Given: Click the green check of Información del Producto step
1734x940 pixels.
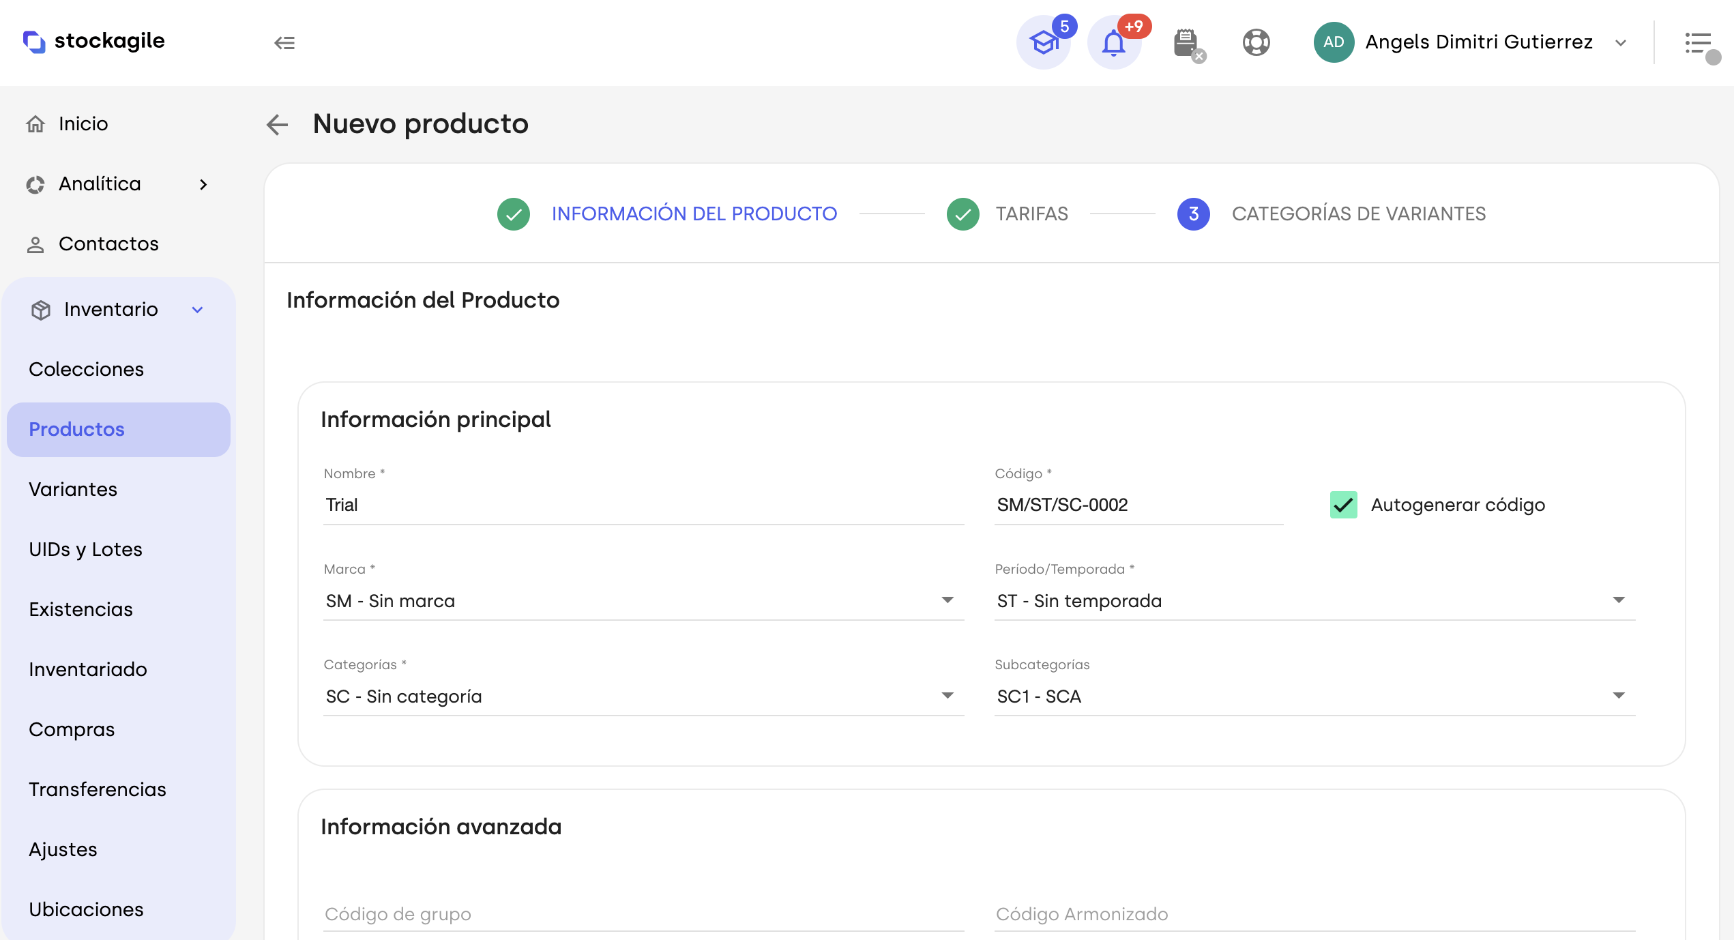Looking at the screenshot, I should pyautogui.click(x=514, y=214).
